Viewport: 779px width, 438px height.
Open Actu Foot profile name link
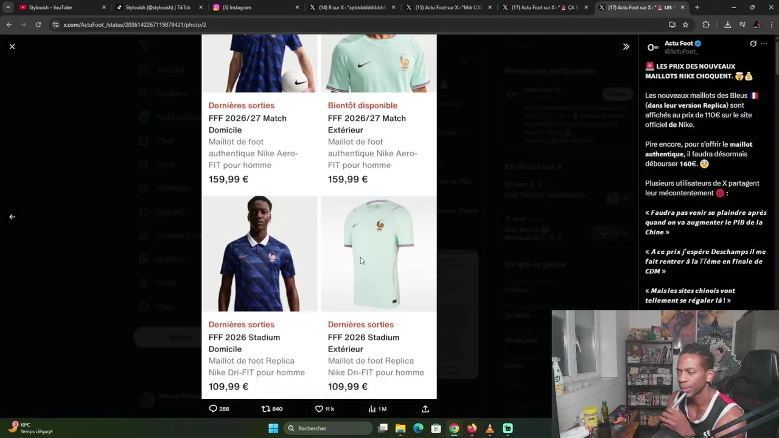pos(679,43)
